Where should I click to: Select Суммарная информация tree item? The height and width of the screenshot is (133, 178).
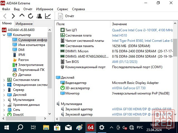click(33, 40)
